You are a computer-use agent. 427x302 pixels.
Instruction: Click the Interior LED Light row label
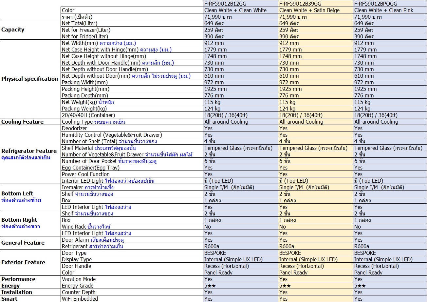[x=108, y=181]
